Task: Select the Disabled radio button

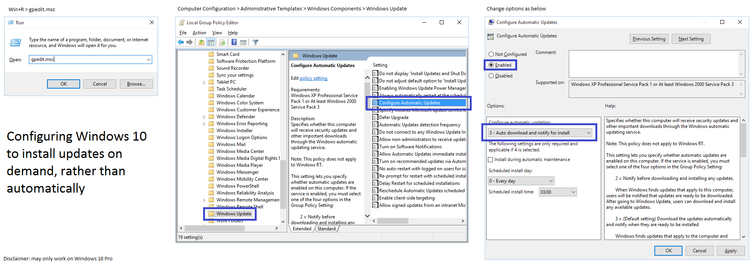Action: [491, 76]
